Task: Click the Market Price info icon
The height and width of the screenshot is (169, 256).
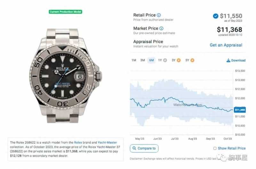Action: pos(161,28)
